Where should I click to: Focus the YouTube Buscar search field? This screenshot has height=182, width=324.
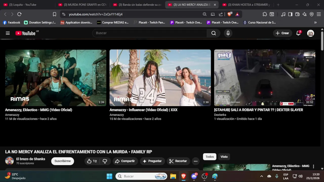(x=150, y=33)
